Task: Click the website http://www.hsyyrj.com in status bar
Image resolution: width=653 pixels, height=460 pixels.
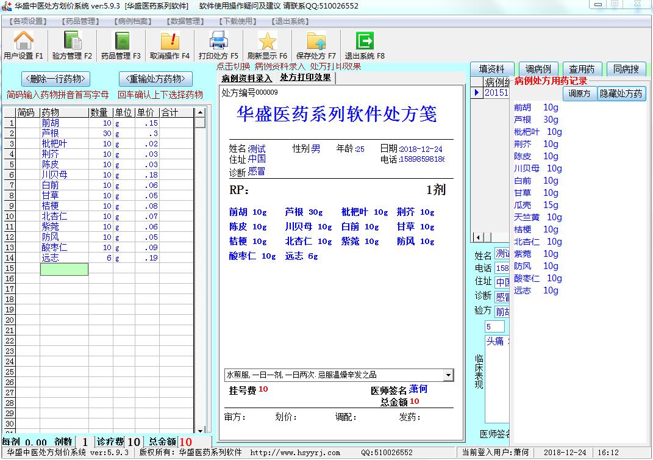Action: click(295, 453)
